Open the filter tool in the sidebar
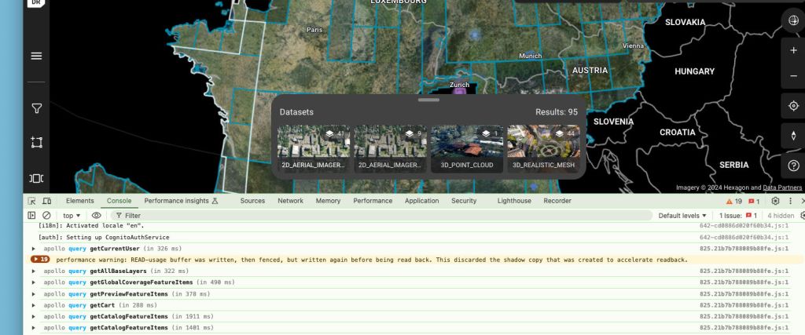 pos(36,107)
